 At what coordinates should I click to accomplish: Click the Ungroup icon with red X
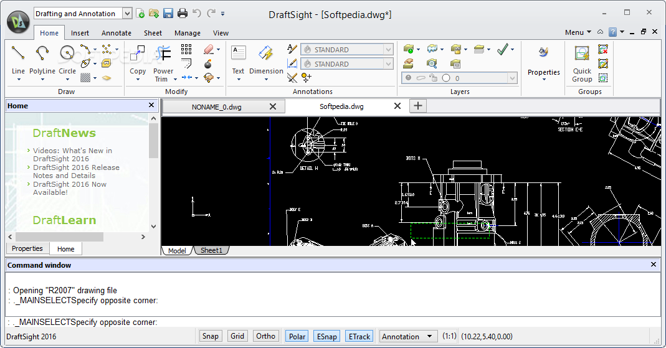coord(602,49)
